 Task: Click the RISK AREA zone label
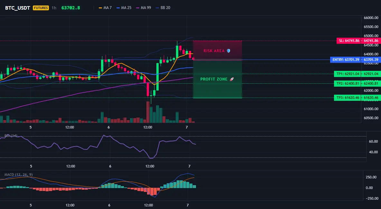pyautogui.click(x=214, y=51)
